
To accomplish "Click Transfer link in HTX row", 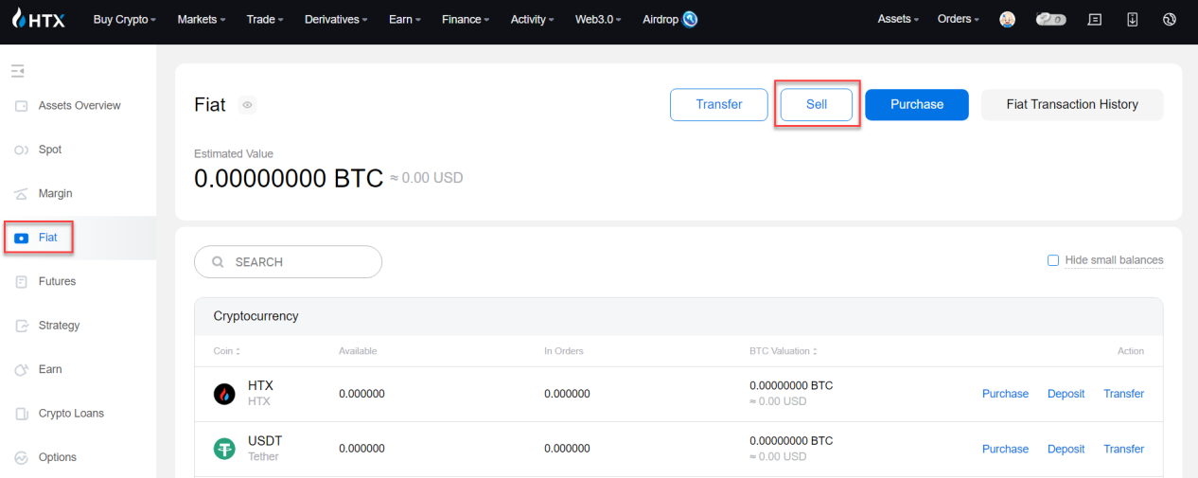I will (1124, 394).
